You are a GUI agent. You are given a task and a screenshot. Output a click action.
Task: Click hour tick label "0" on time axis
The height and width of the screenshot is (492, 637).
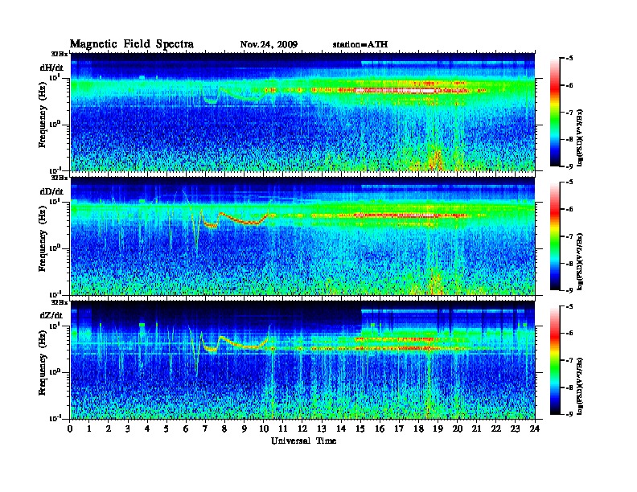(x=70, y=428)
